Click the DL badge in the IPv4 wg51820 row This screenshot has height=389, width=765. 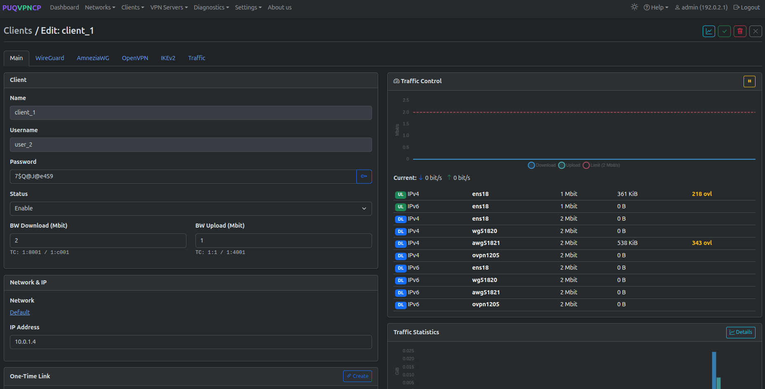[400, 231]
